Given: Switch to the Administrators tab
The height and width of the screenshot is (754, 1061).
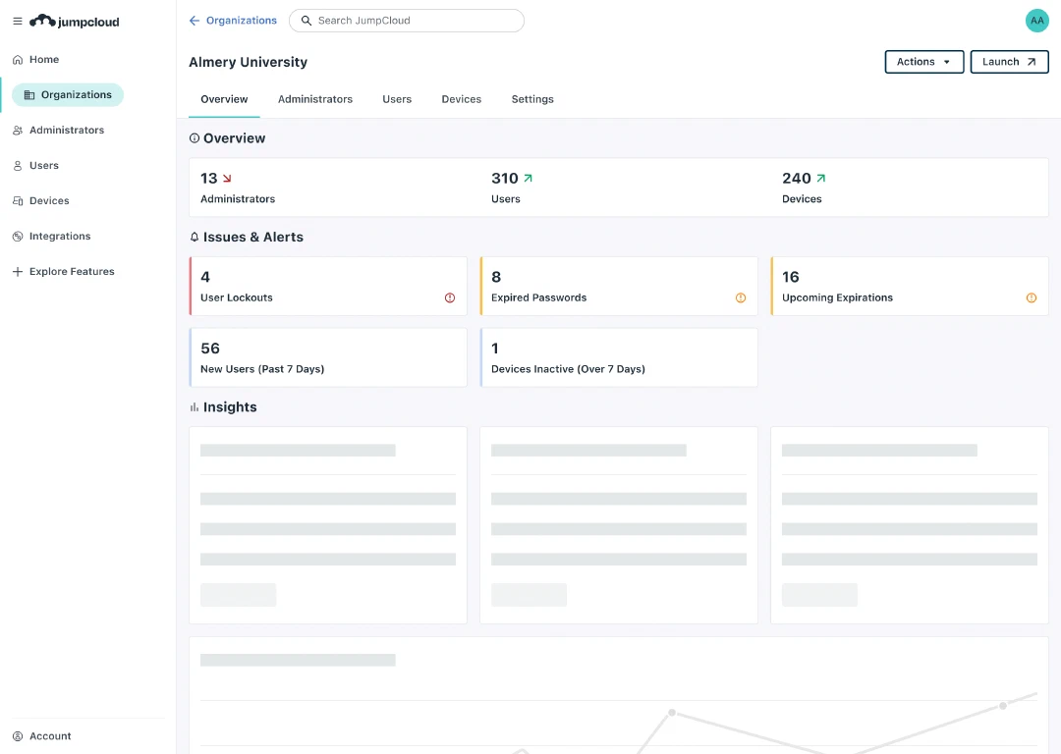Looking at the screenshot, I should pos(315,99).
